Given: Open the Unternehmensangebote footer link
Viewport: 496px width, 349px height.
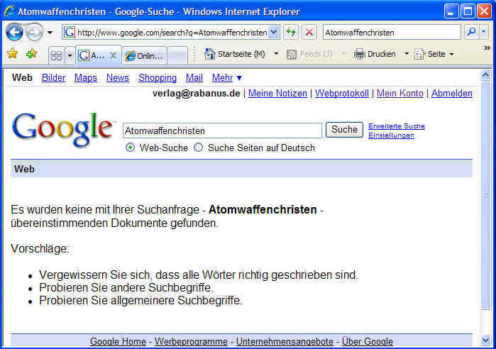Looking at the screenshot, I should [x=285, y=341].
